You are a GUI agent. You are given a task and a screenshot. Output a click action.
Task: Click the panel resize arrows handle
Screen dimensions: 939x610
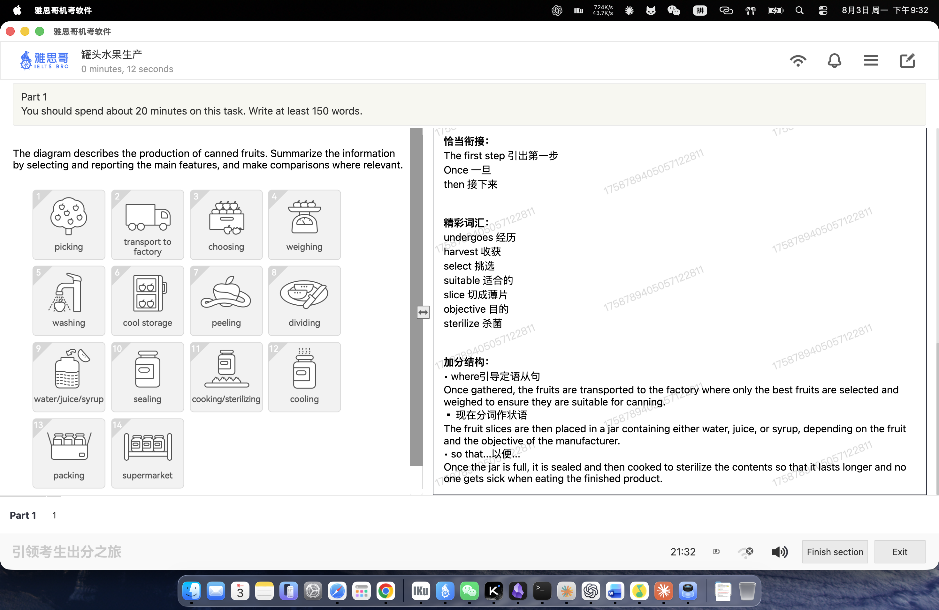[x=423, y=312]
